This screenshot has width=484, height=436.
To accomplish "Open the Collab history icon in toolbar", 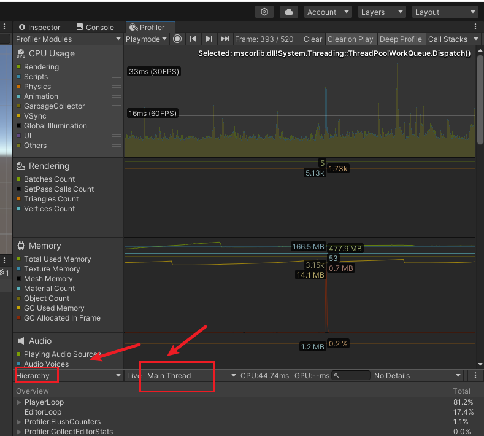I will point(264,12).
